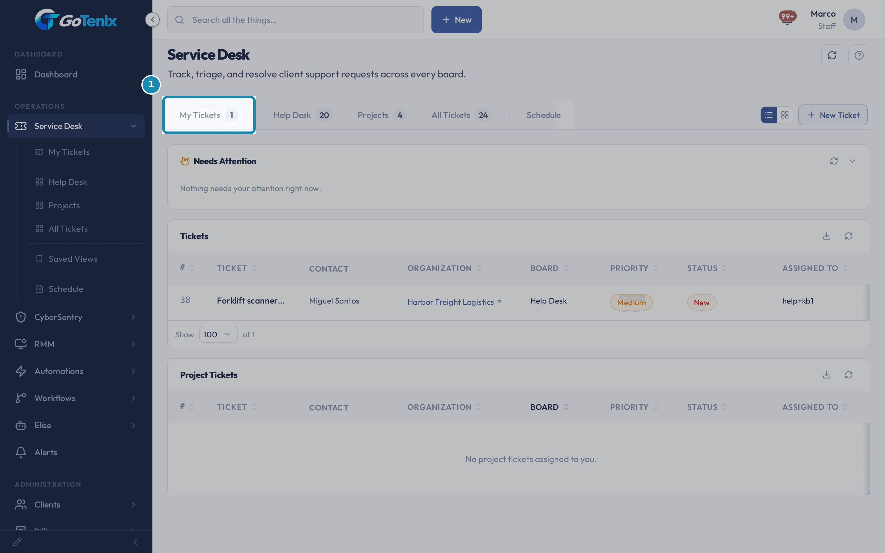
Task: Open the Show 100 rows dropdown
Action: point(218,334)
